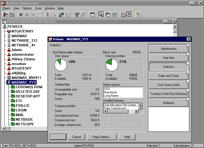Click the Print toolbar icon
The width and height of the screenshot is (204, 148).
click(12, 14)
